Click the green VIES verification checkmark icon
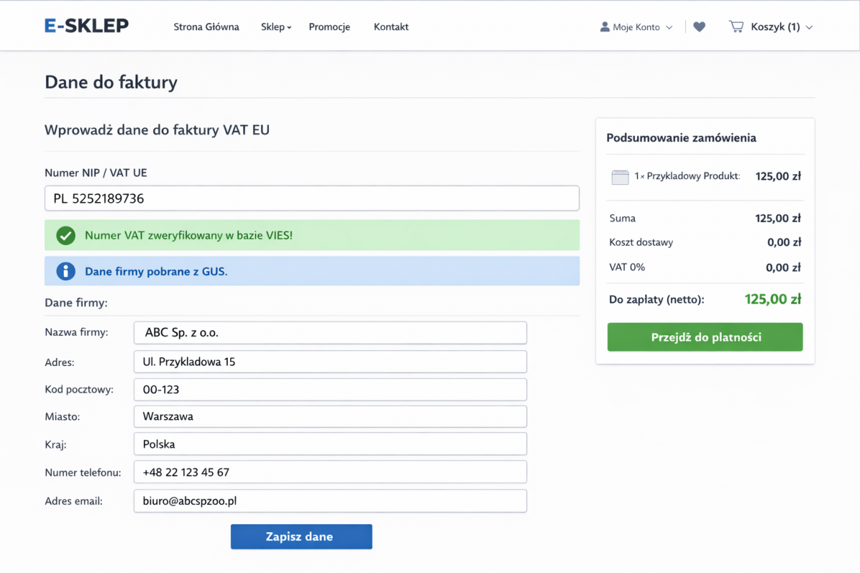860x573 pixels. (66, 235)
